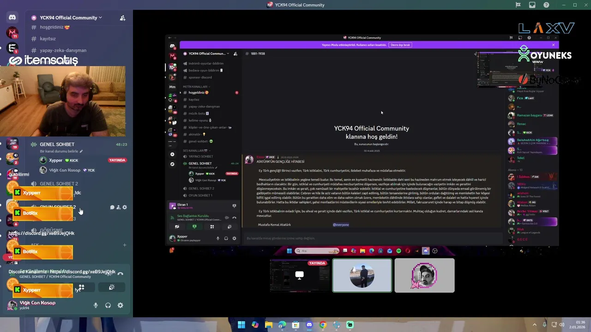591x332 pixels.
Task: Expand hidden system tray icons chevron
Action: click(x=535, y=325)
